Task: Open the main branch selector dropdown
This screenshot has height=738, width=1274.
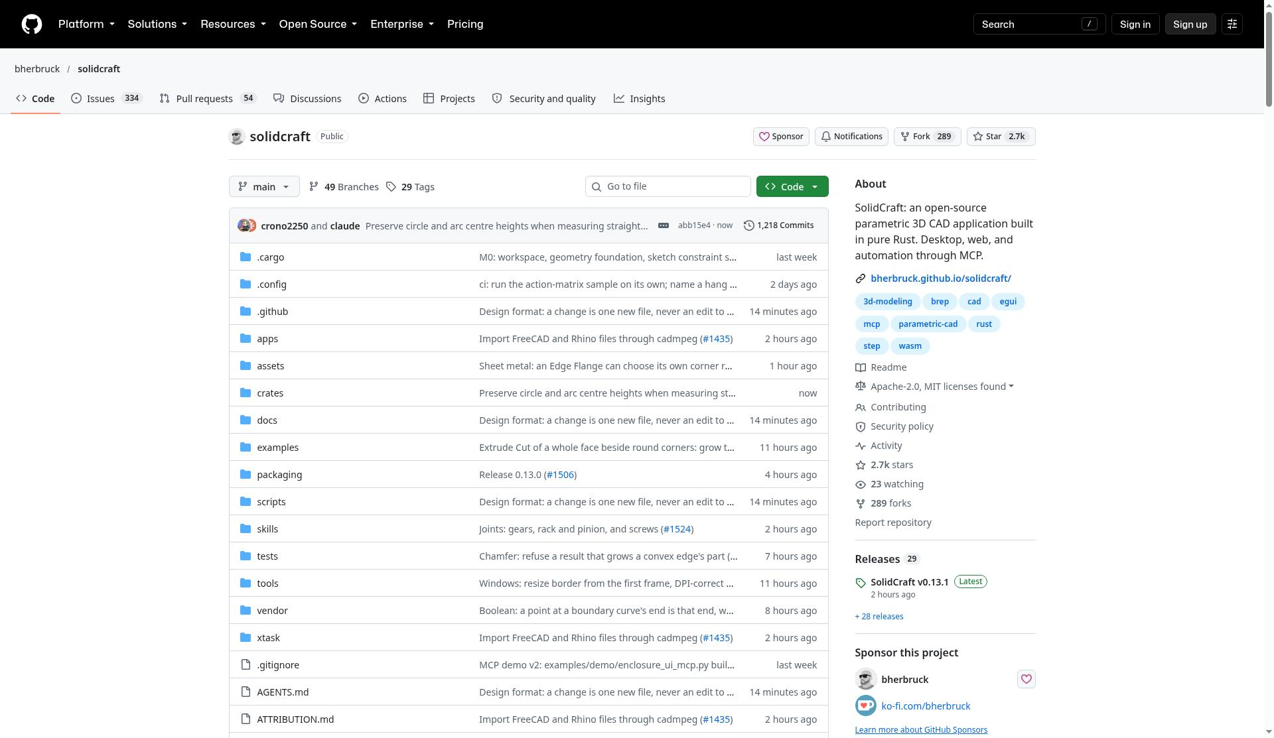Action: coord(264,186)
